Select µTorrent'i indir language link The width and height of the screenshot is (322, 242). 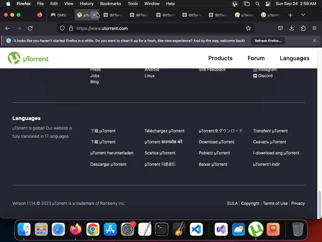coord(266,164)
